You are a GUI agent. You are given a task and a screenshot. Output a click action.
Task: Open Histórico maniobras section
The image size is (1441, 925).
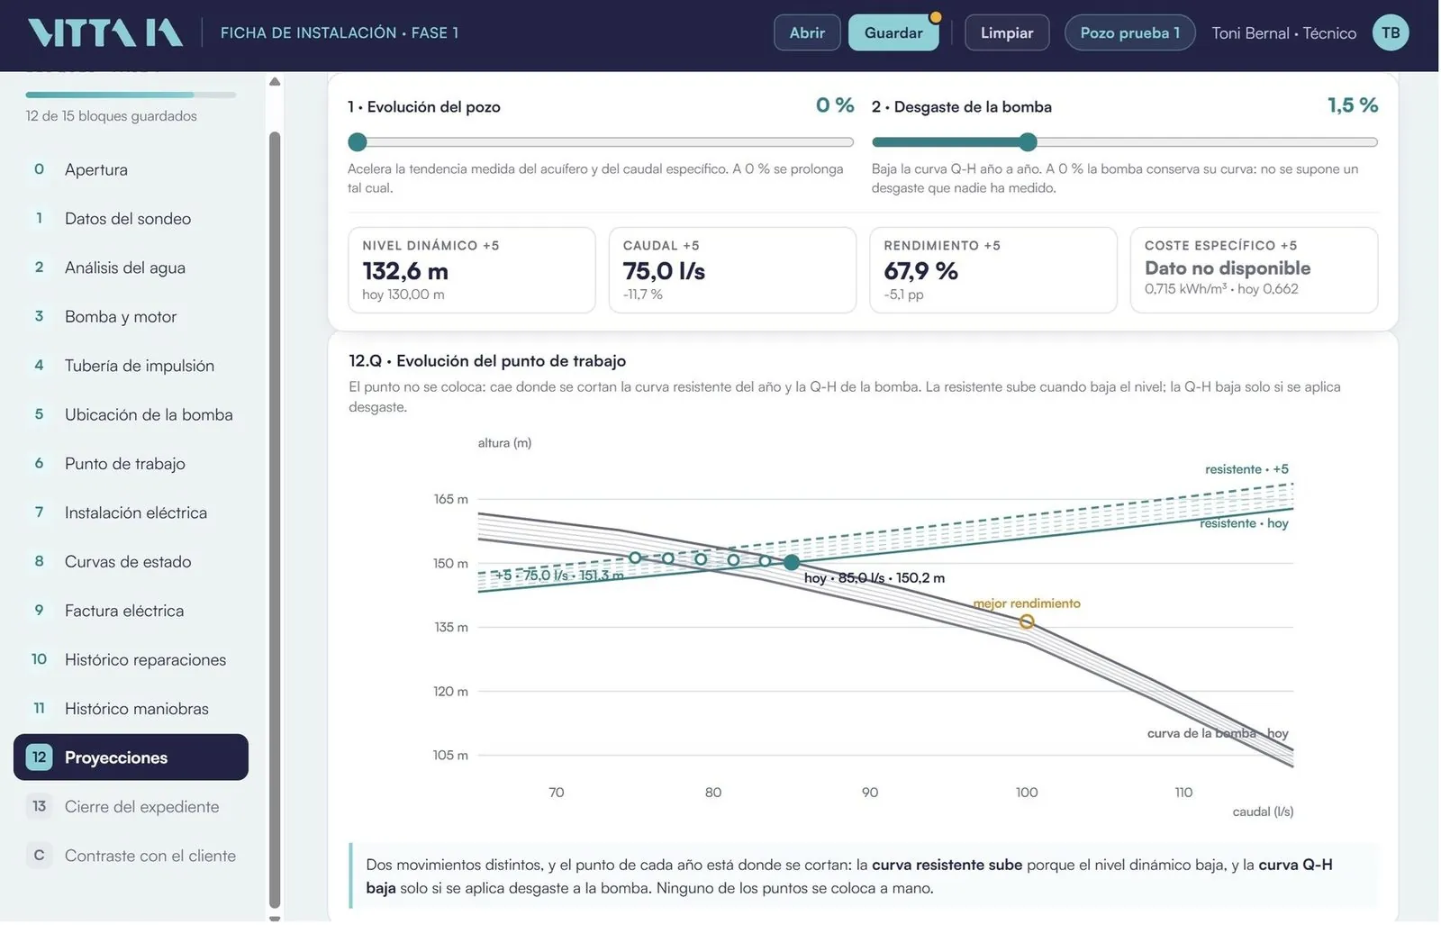click(x=131, y=709)
